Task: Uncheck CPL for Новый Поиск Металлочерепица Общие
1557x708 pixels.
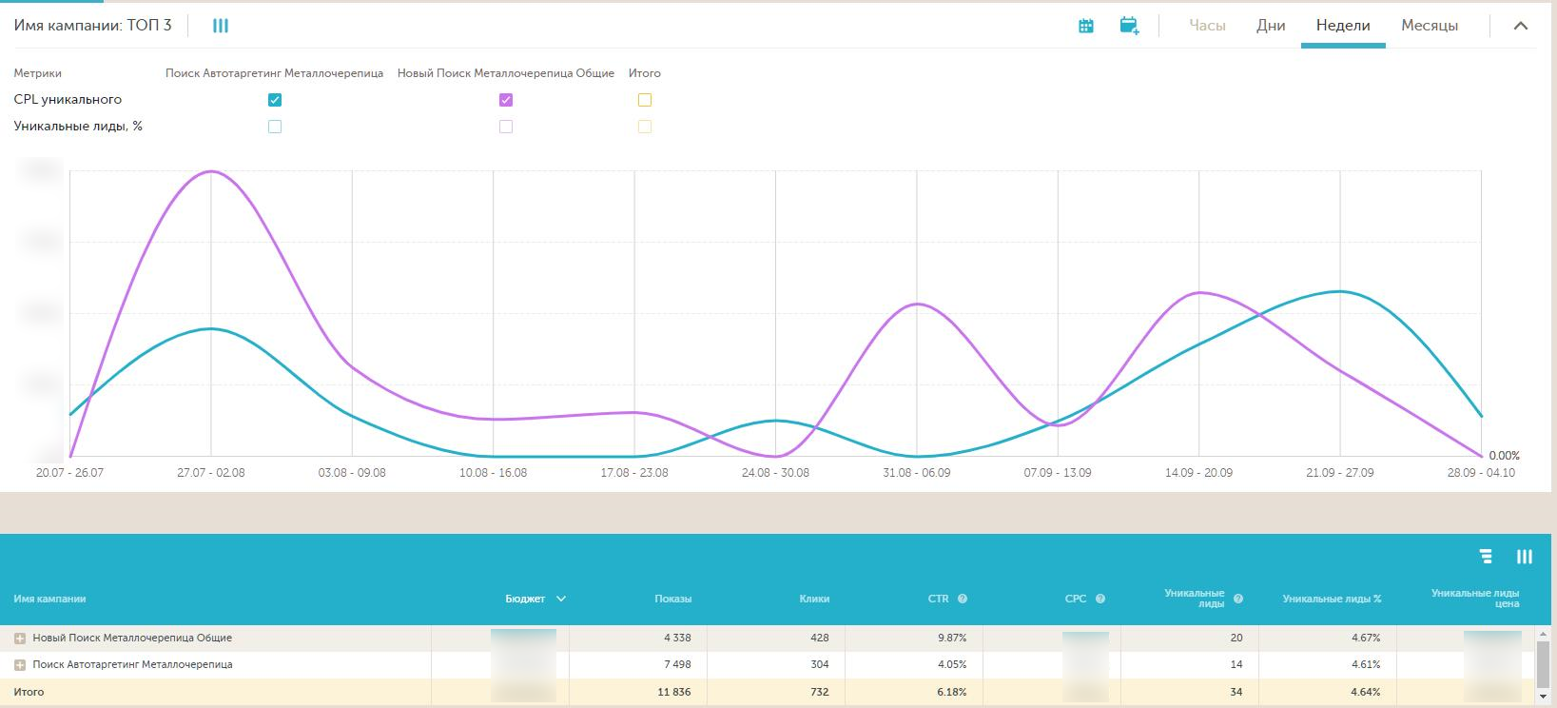Action: [x=506, y=100]
